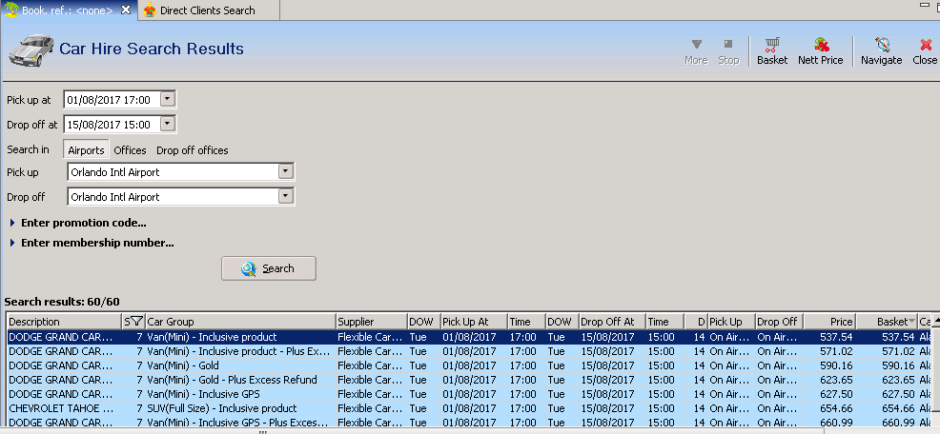Open the Basket column header sort arrow

911,322
